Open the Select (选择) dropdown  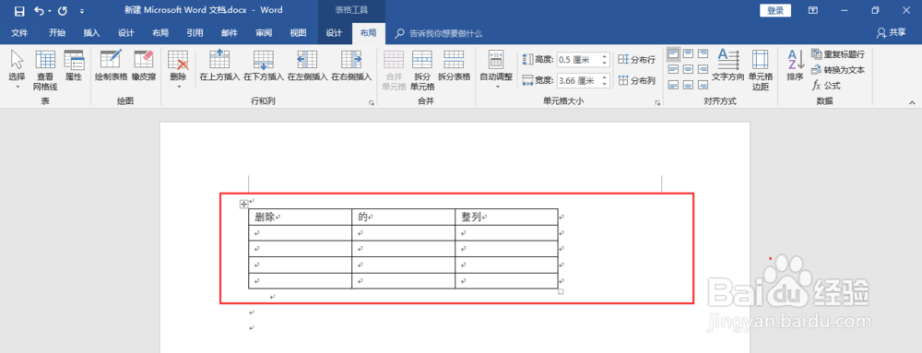(17, 69)
